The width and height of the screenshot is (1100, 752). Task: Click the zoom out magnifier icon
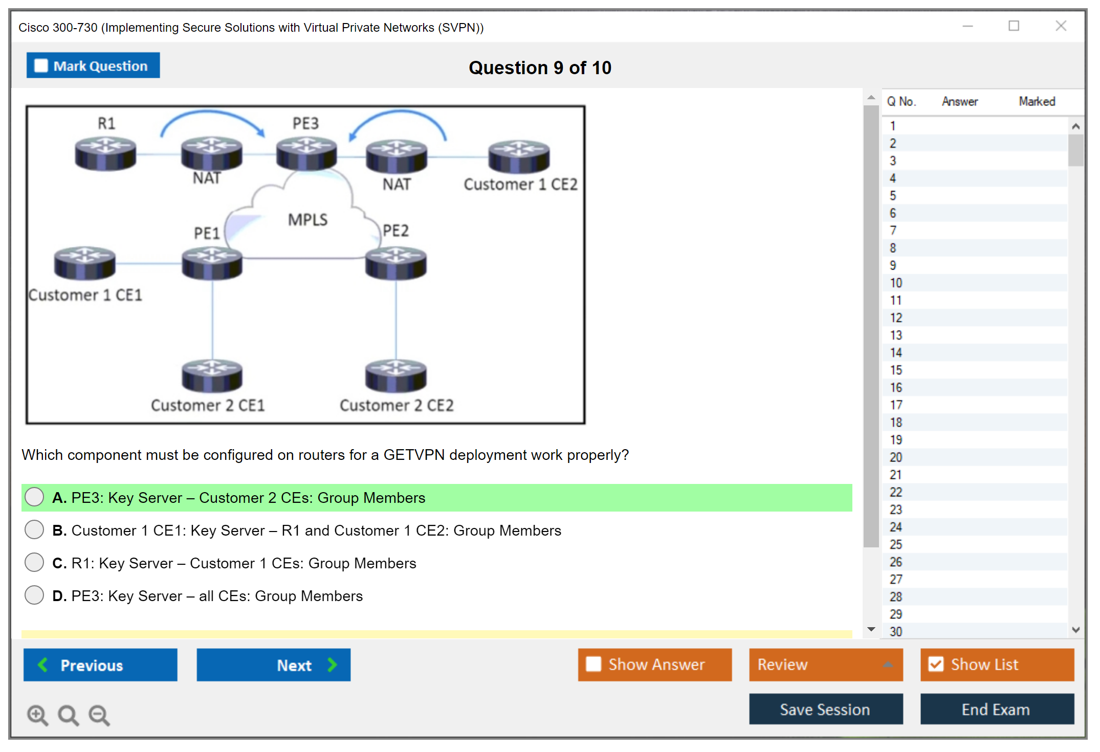pos(99,715)
